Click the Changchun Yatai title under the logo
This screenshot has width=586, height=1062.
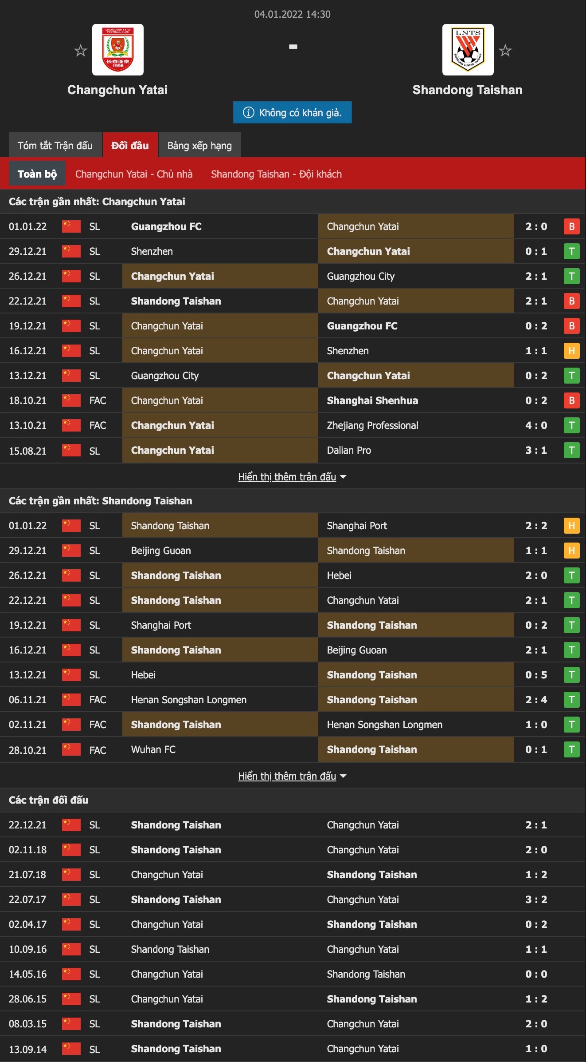click(117, 90)
